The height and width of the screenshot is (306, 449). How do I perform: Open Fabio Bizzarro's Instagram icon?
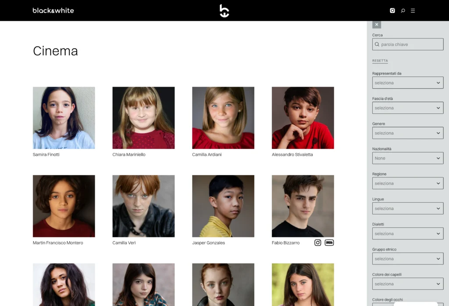click(x=317, y=243)
